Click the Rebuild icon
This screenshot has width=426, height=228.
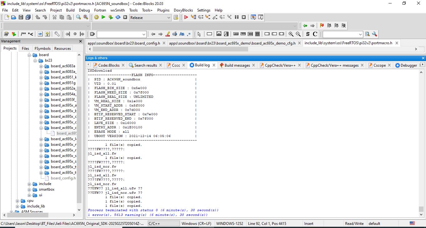pyautogui.click(x=118, y=17)
